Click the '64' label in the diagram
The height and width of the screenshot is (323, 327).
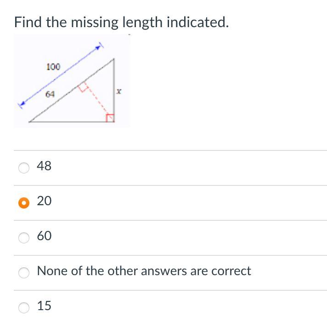(x=50, y=94)
